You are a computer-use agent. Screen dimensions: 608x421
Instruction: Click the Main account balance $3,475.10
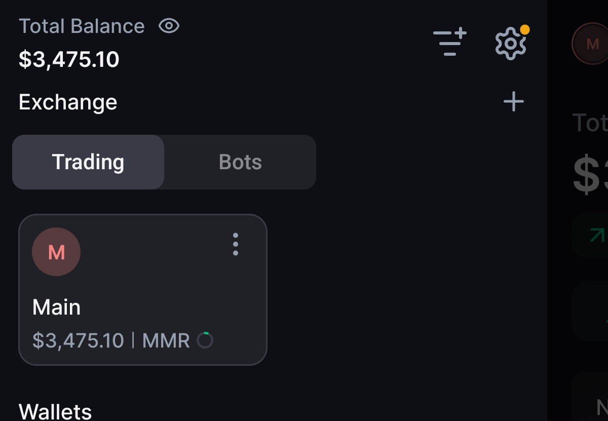[x=78, y=340]
